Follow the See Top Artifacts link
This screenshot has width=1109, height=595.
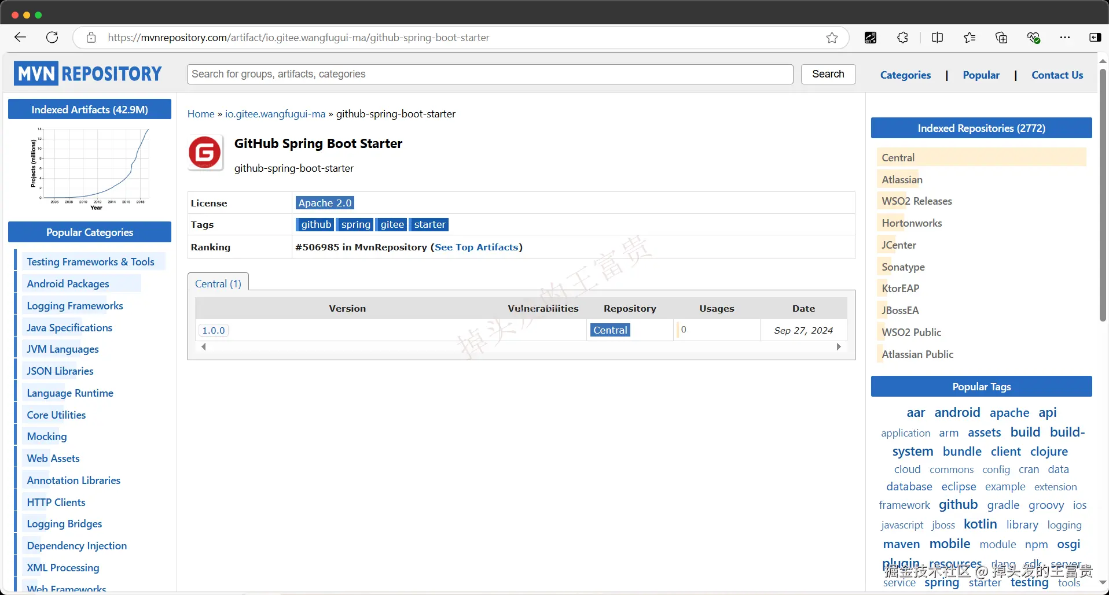(476, 247)
